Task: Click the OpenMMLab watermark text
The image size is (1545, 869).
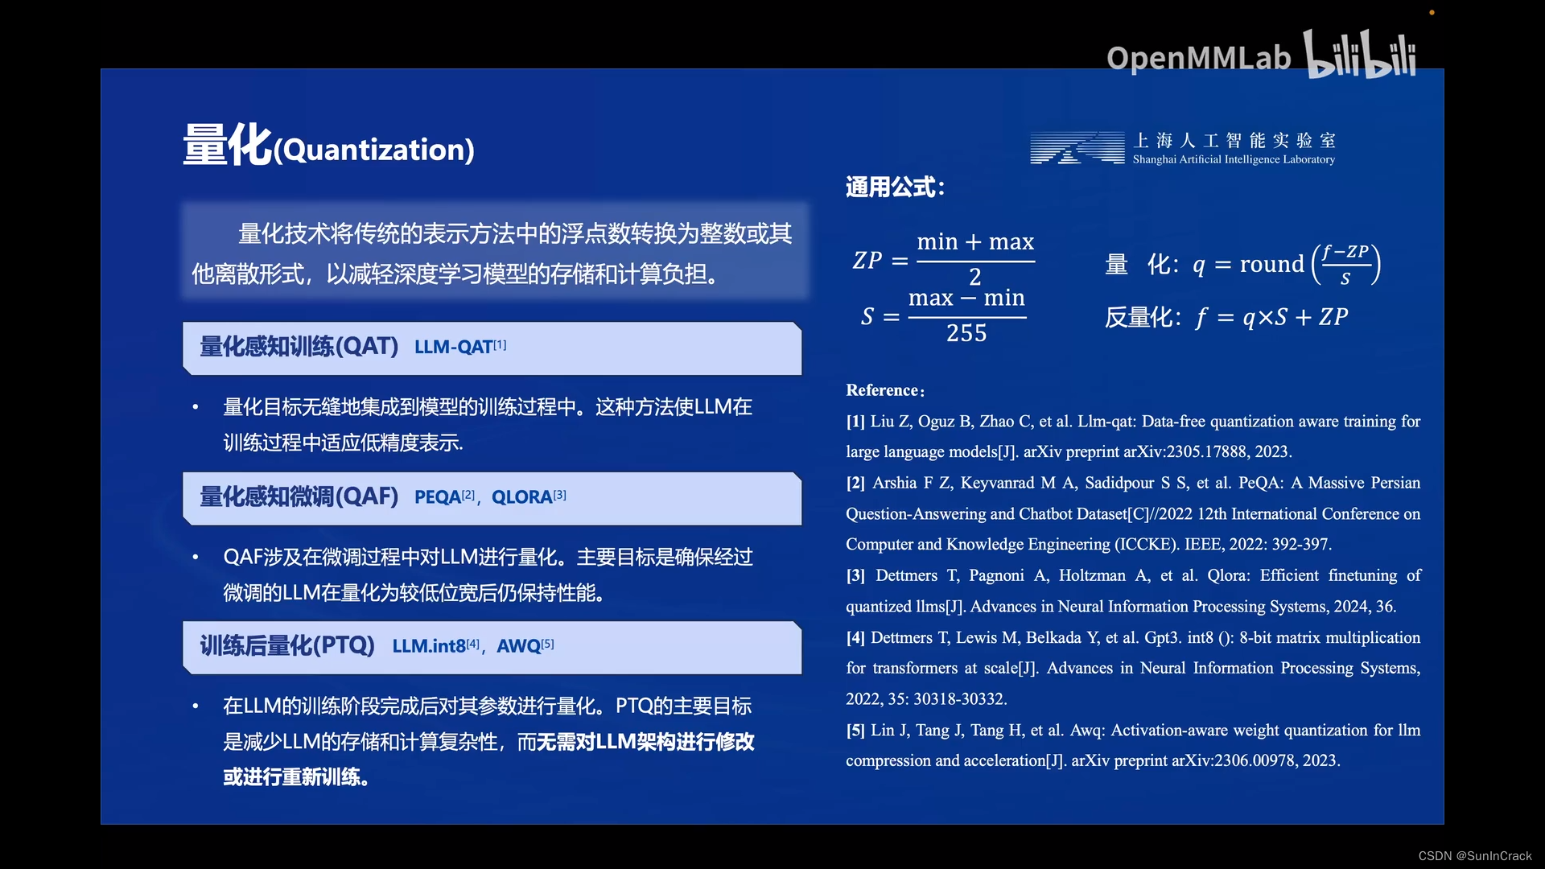Action: pos(1198,58)
